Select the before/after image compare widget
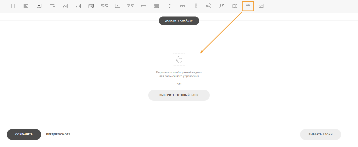This screenshot has width=358, height=147. (x=78, y=6)
